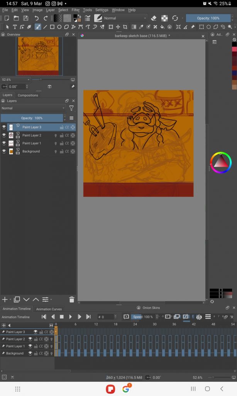
Task: Switch to the Animation Curves tab
Action: pyautogui.click(x=49, y=309)
